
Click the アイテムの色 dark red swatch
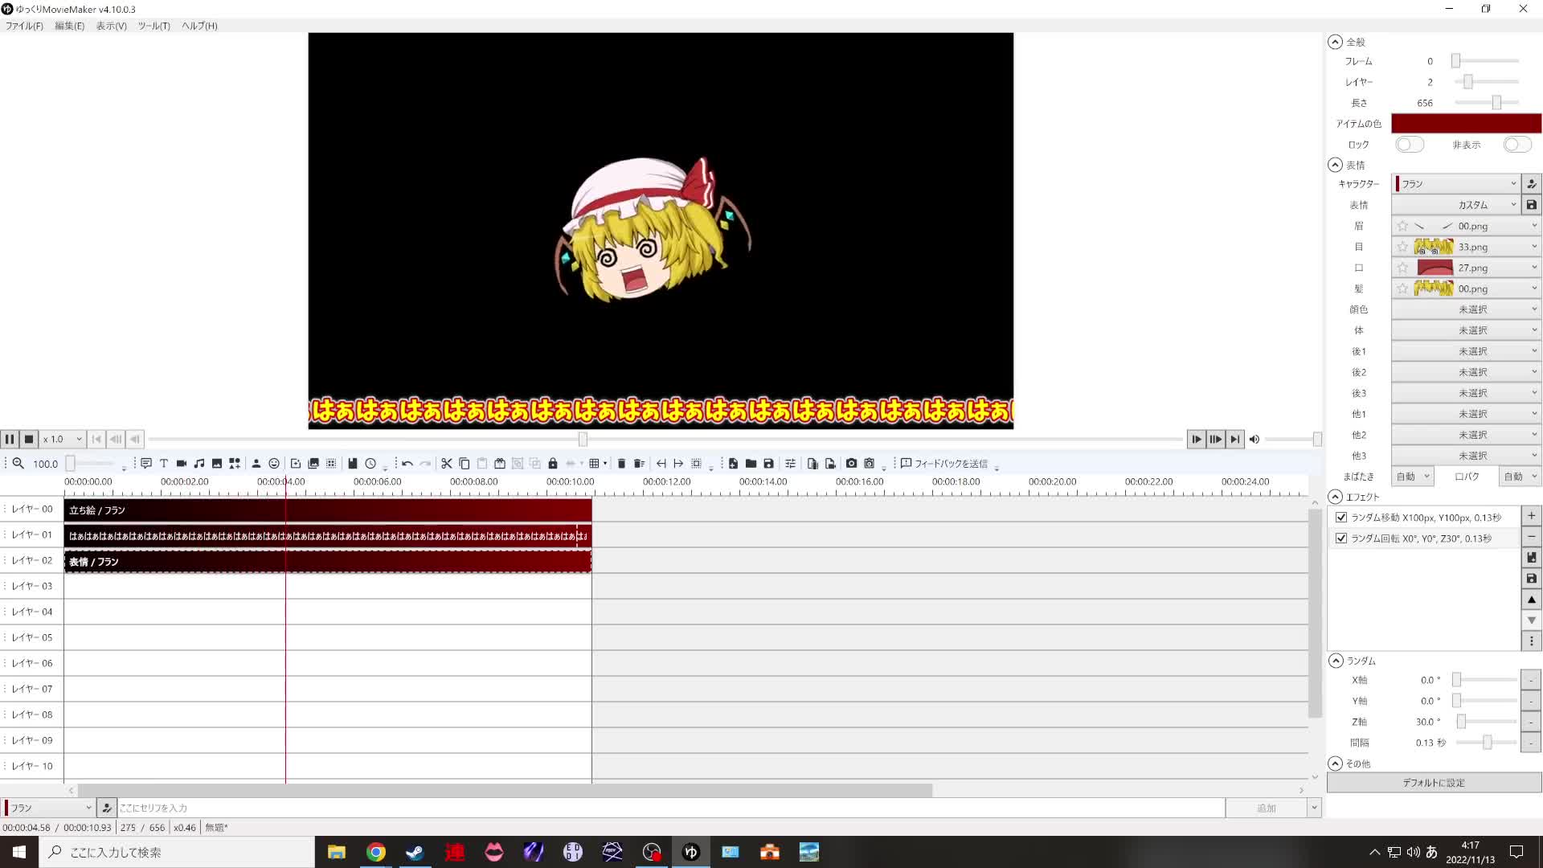point(1466,123)
